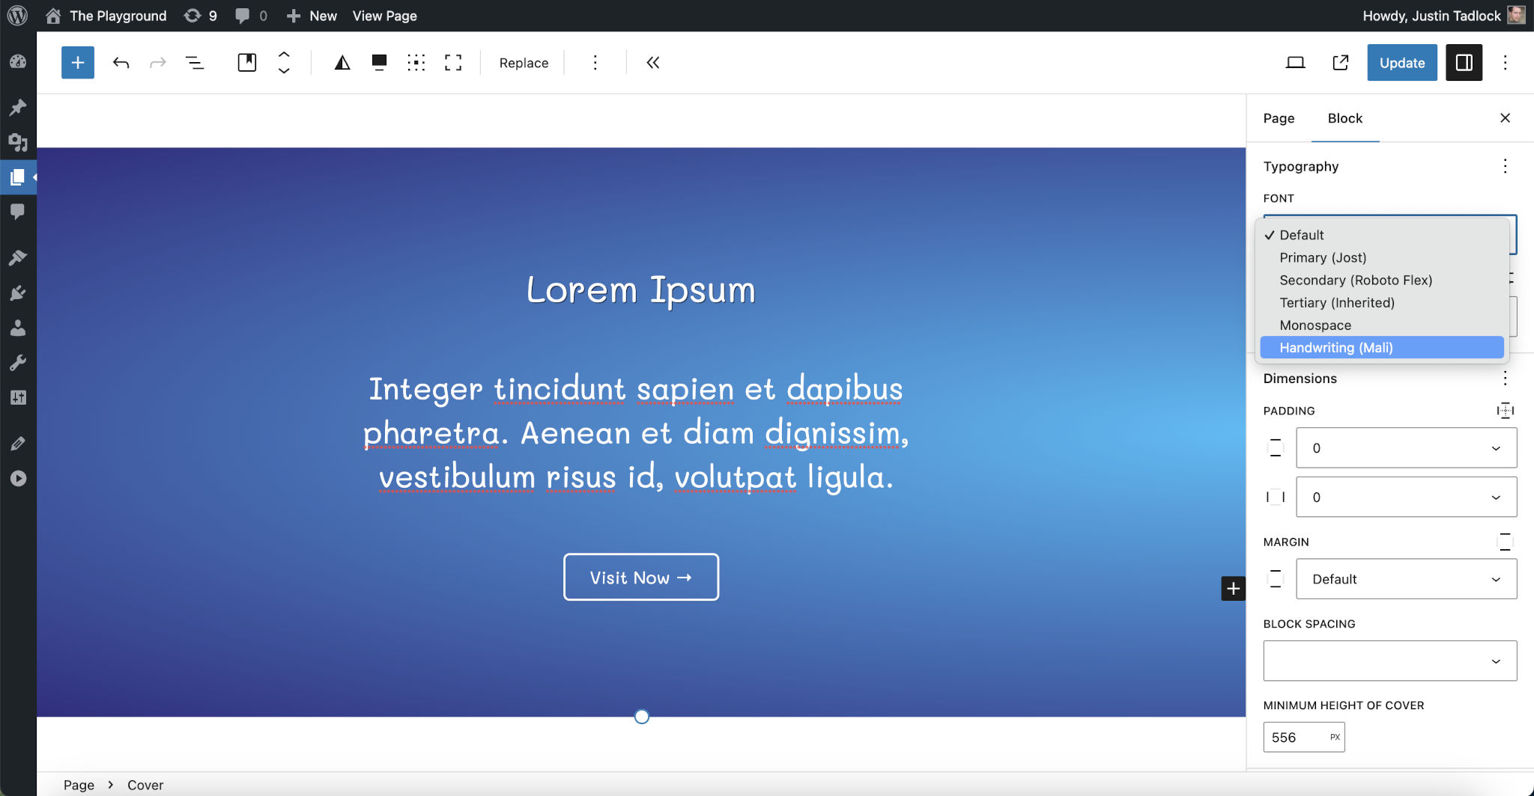
Task: Toggle the settings sidebar panel
Action: click(1463, 63)
